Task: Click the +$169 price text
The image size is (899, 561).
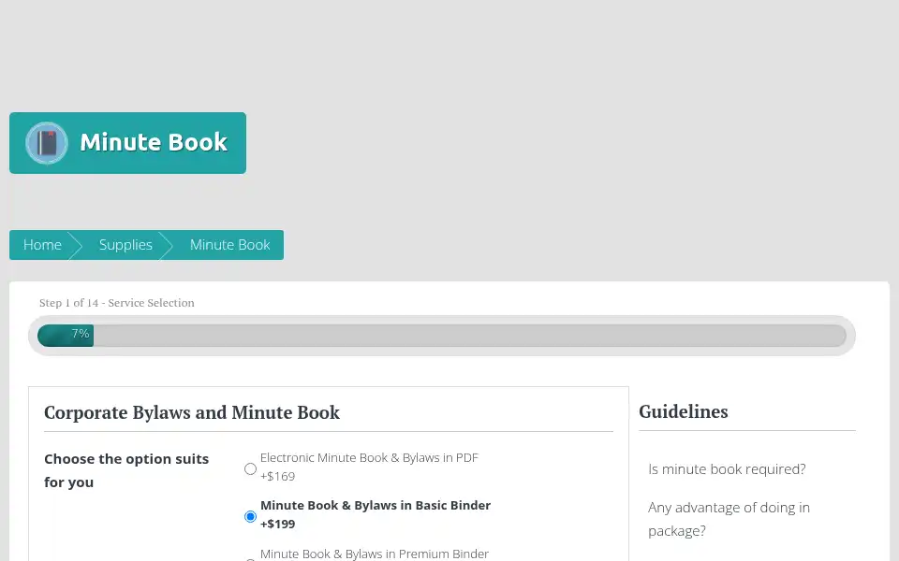Action: pos(277,476)
